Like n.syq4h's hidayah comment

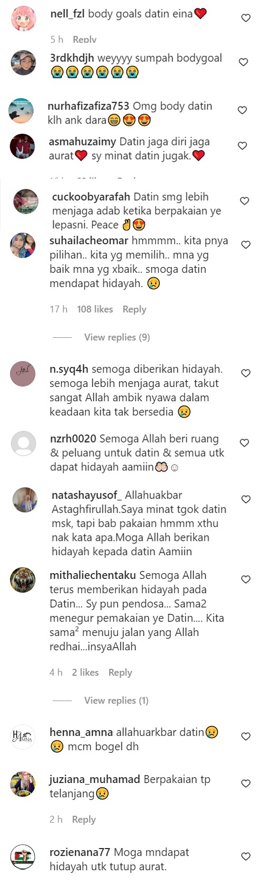(x=245, y=373)
